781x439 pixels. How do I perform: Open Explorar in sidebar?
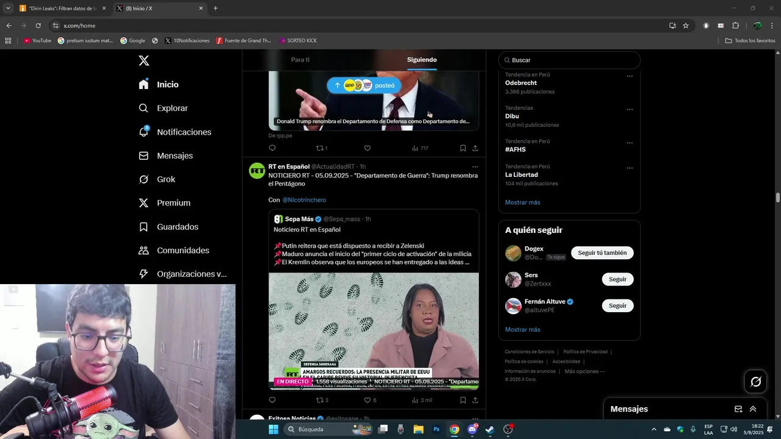[164, 108]
